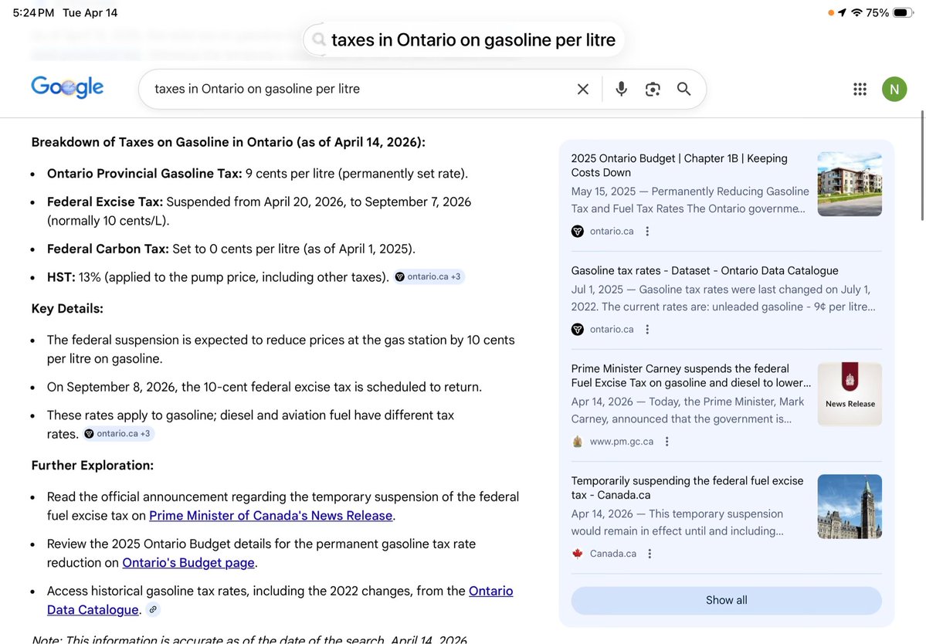926x644 pixels.
Task: Clear the search query with X icon
Action: pos(583,89)
